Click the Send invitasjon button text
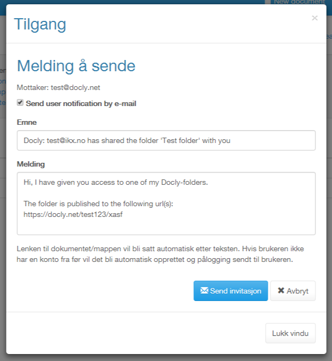 pos(236,291)
